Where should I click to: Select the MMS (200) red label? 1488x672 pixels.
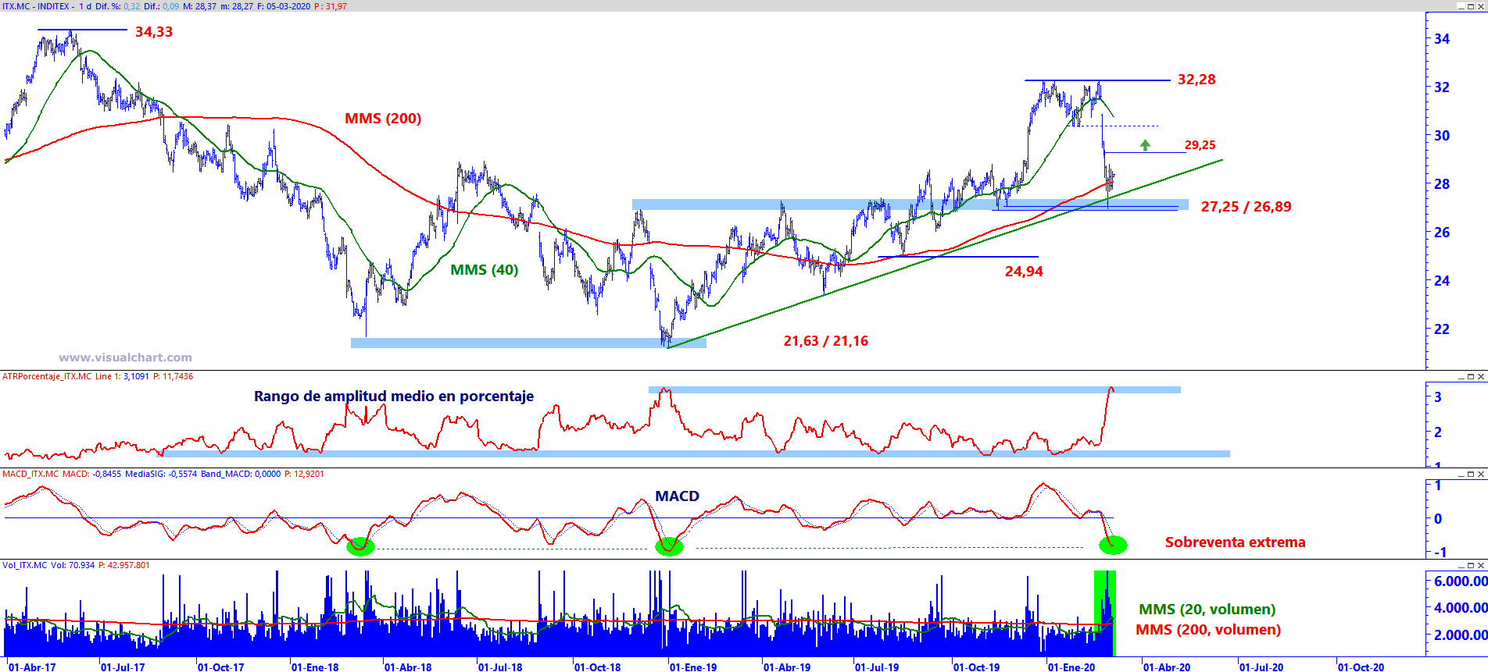tap(383, 119)
